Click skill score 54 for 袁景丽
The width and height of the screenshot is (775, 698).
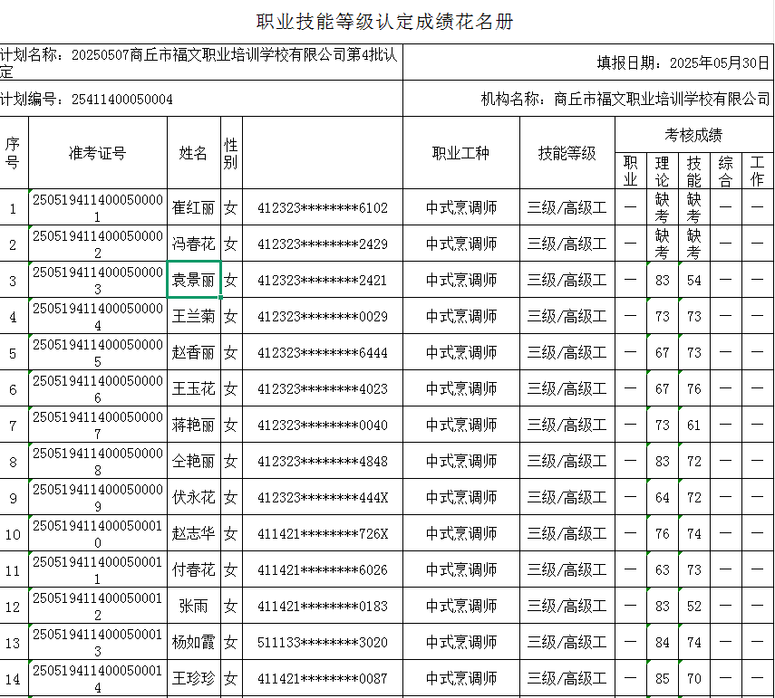pyautogui.click(x=694, y=280)
